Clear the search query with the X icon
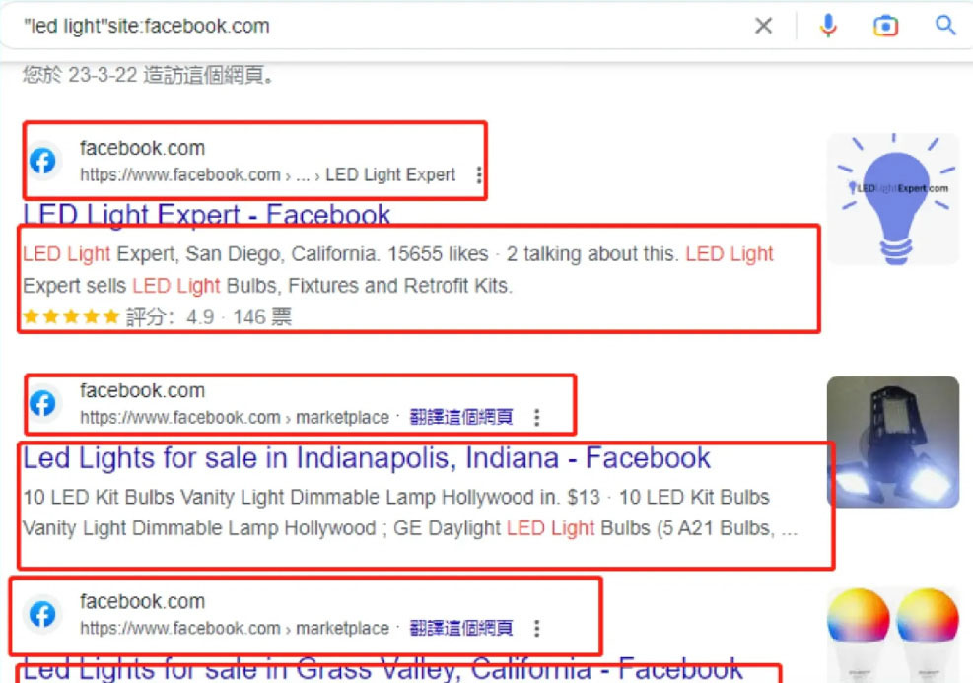Viewport: 973px width, 683px height. (763, 26)
